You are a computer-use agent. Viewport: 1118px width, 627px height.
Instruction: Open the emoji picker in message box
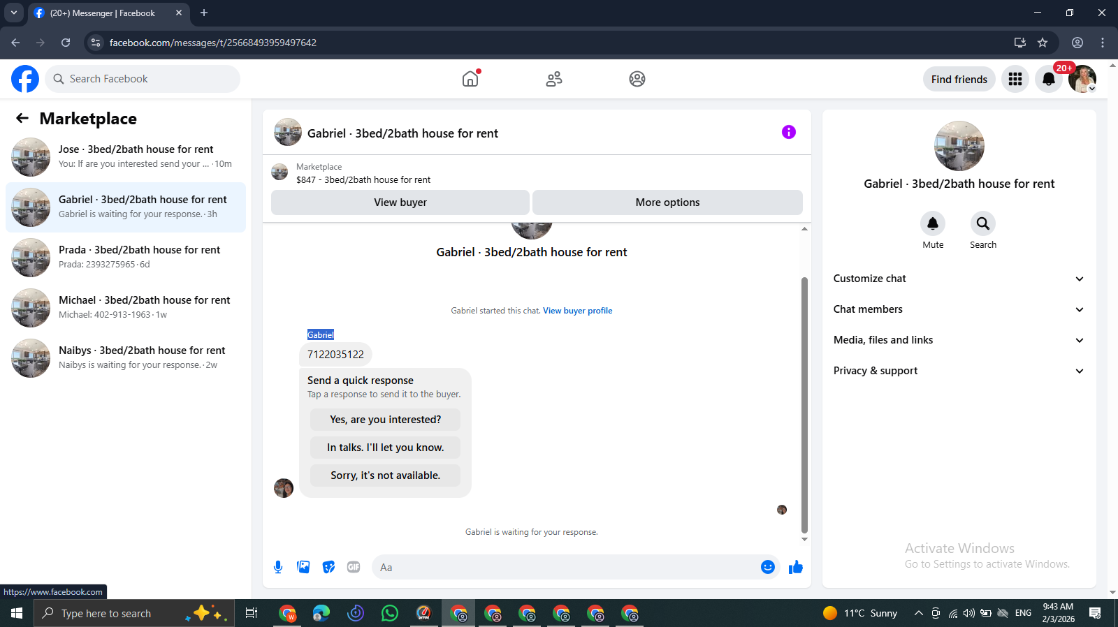click(767, 567)
